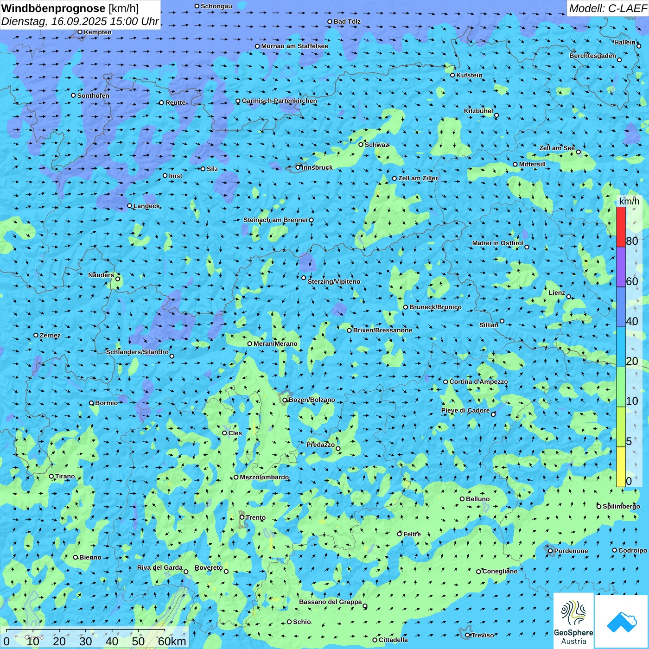Click the Bassano del Grappa label
Viewport: 649px width, 649px height.
(x=331, y=602)
